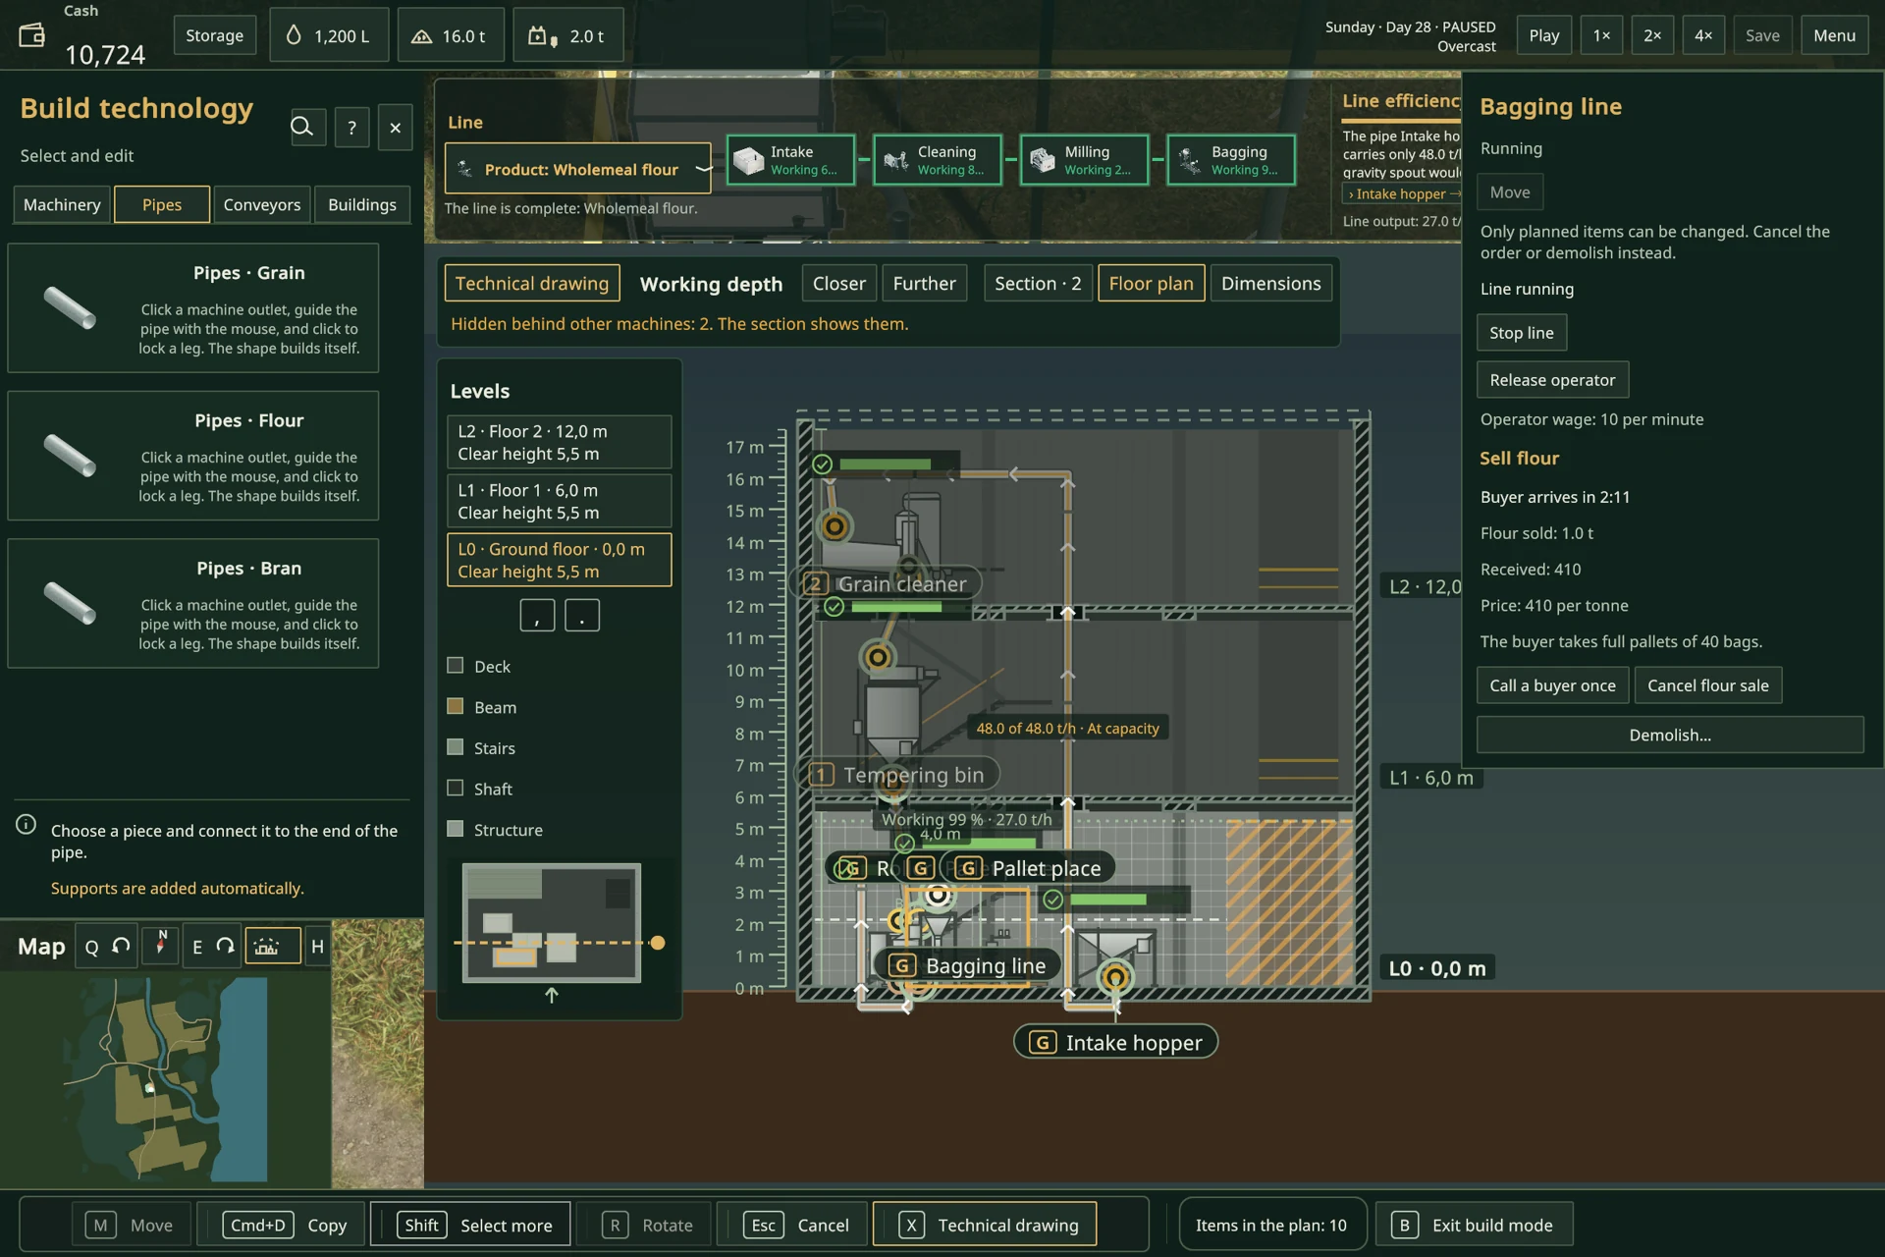
Task: Toggle the Floor plan view
Action: pyautogui.click(x=1151, y=284)
